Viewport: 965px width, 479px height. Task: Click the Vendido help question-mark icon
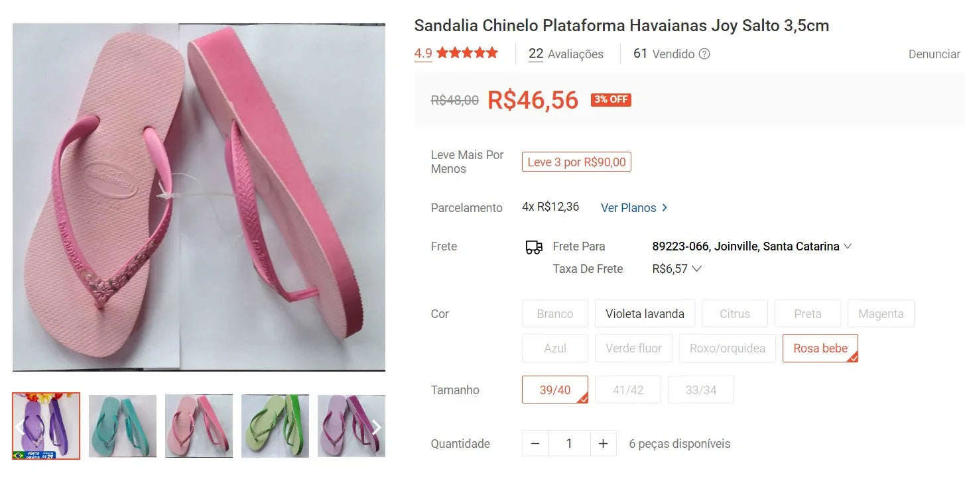pos(704,54)
